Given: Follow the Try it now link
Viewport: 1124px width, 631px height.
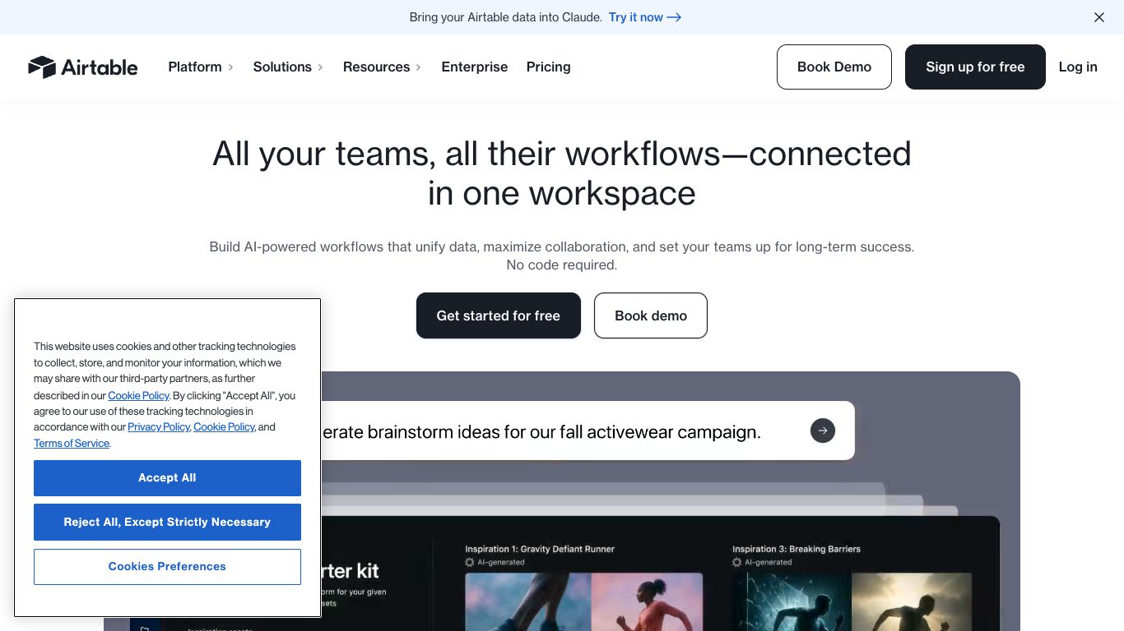Looking at the screenshot, I should tap(645, 17).
